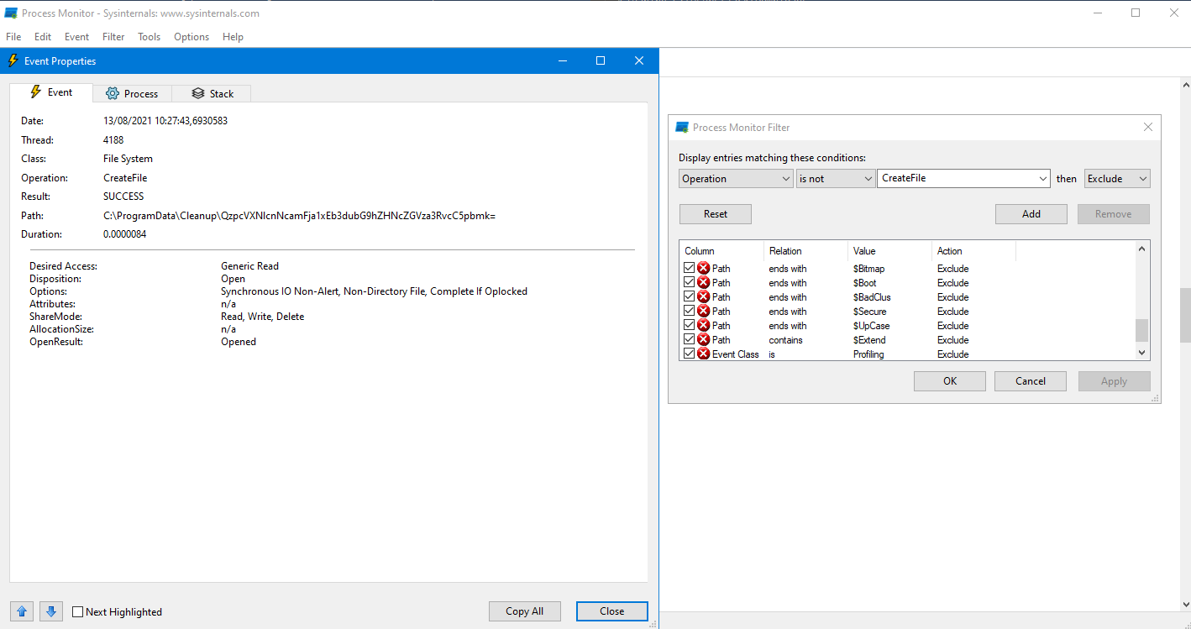Click the red exclude icon on Profiling row
Viewport: 1191px width, 629px height.
(704, 354)
